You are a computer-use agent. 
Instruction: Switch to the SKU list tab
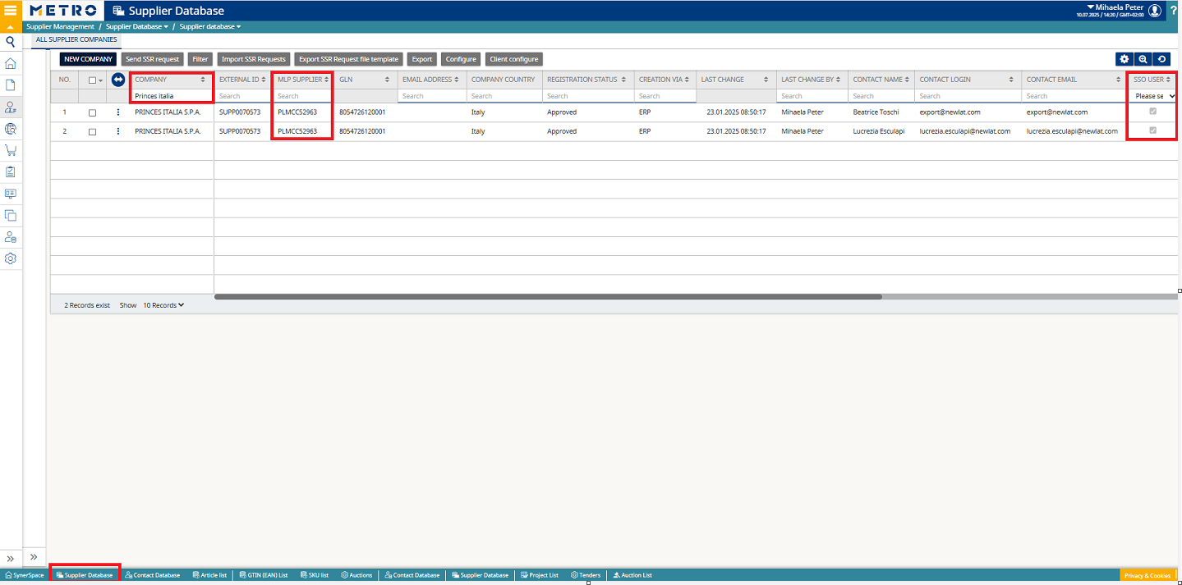[314, 575]
